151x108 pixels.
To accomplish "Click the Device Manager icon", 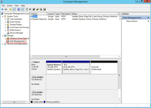I will tap(8, 33).
